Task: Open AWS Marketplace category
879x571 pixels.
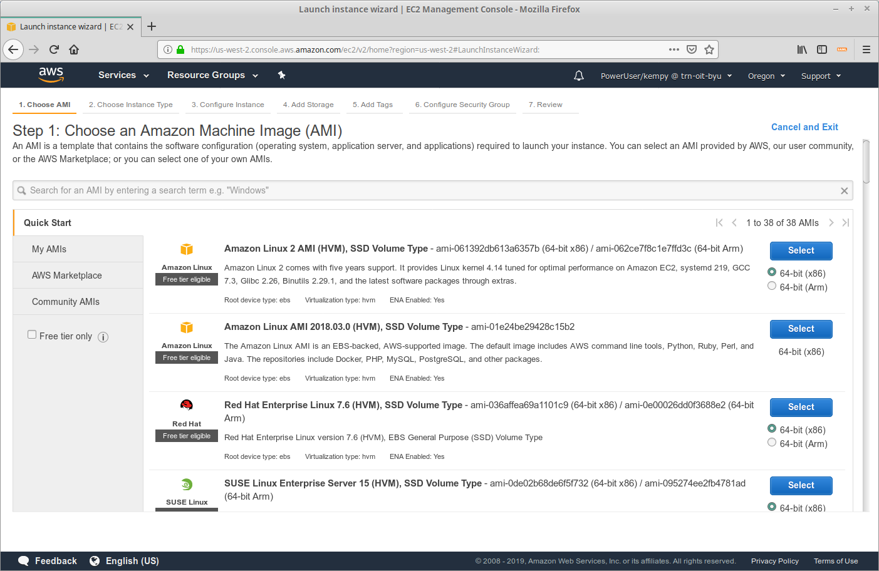Action: tap(78, 275)
